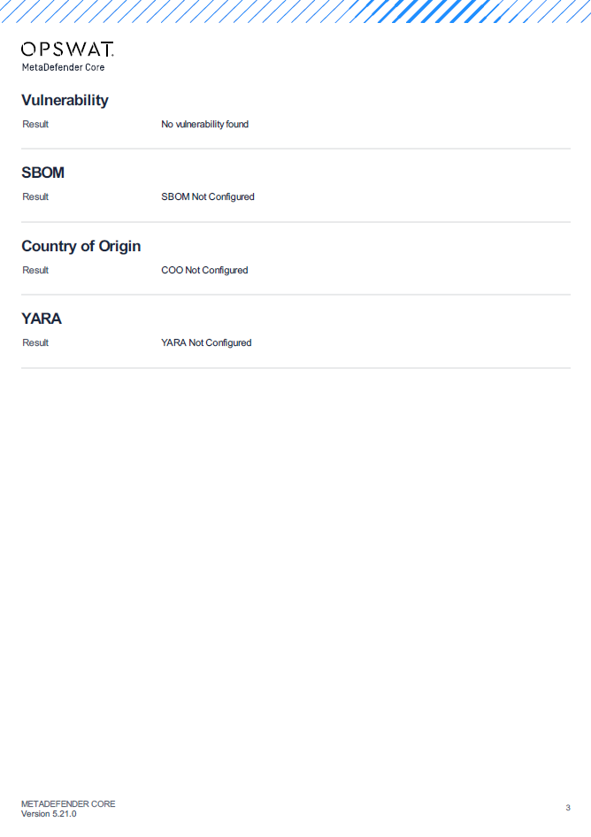Select the Vulnerability section heading

coord(65,100)
